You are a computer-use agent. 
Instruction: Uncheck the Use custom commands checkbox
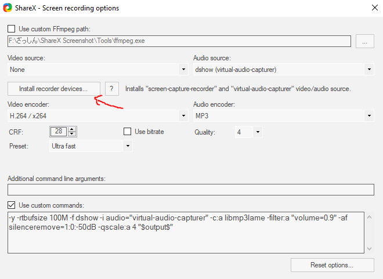click(11, 205)
